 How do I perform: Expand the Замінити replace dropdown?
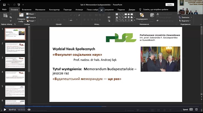pyautogui.click(x=185, y=17)
